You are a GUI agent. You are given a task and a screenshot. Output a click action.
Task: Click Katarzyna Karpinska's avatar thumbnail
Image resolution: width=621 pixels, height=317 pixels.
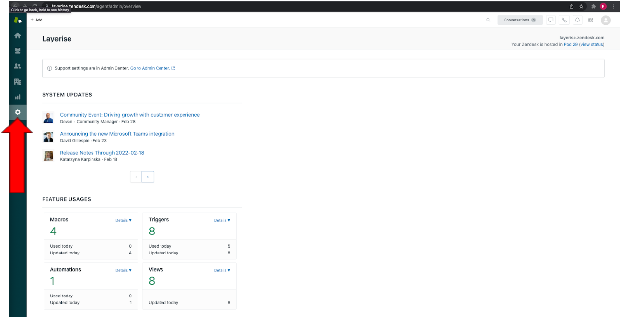48,155
